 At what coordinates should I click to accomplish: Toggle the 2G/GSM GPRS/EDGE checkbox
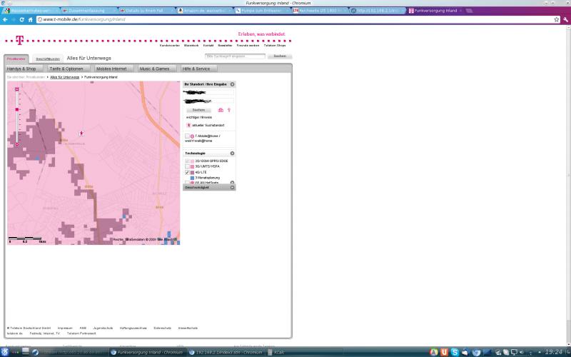tap(187, 161)
